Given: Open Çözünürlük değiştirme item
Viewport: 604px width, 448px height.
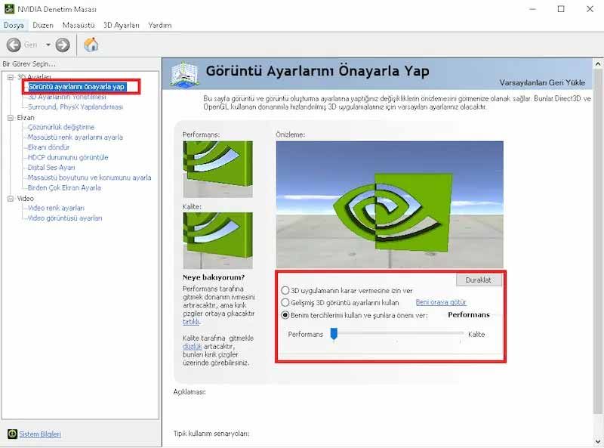Looking at the screenshot, I should (x=61, y=127).
